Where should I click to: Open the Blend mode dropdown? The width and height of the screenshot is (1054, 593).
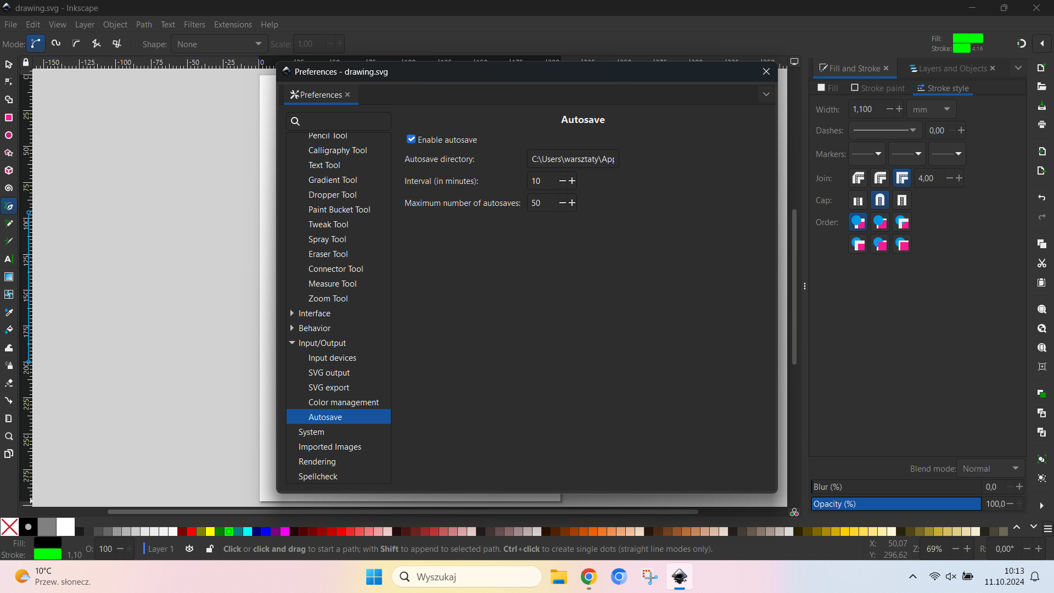(x=991, y=468)
